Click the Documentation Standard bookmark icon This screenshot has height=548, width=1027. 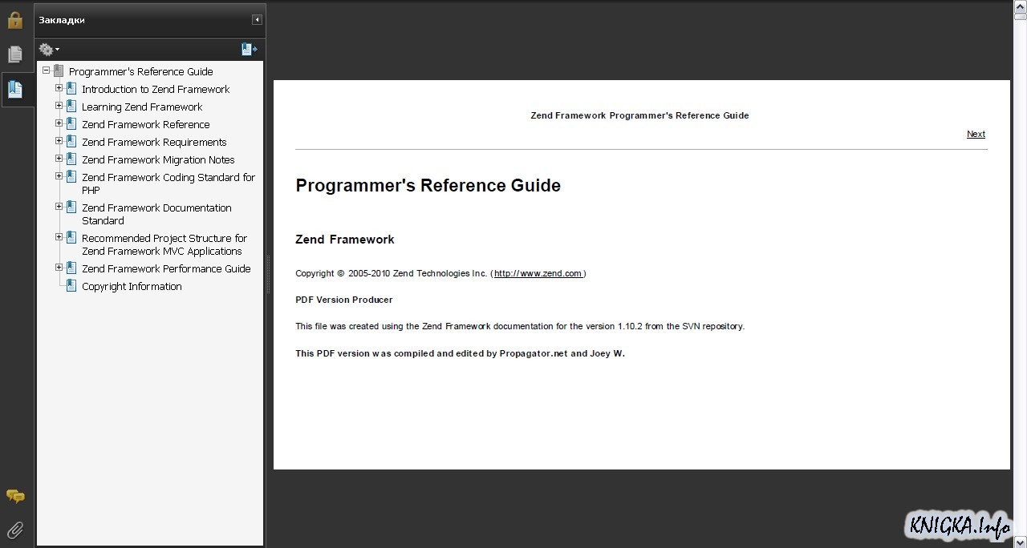pyautogui.click(x=71, y=208)
